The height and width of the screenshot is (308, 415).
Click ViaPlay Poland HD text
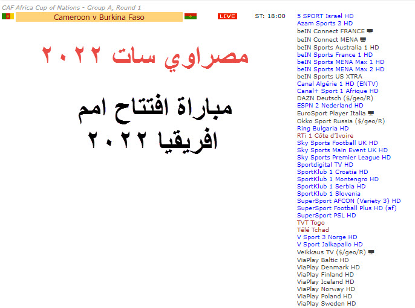(x=324, y=297)
